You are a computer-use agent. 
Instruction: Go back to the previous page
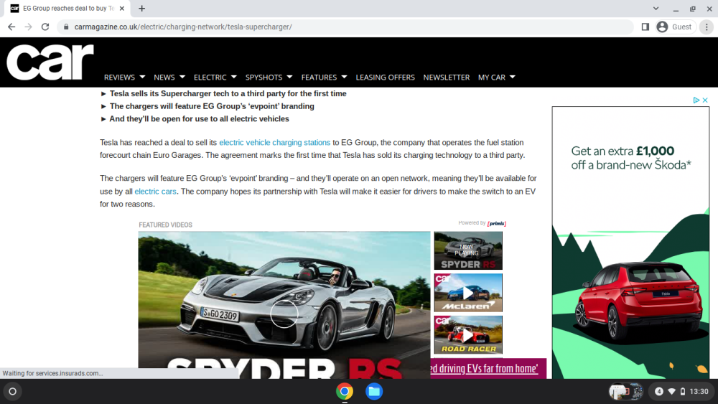coord(11,27)
